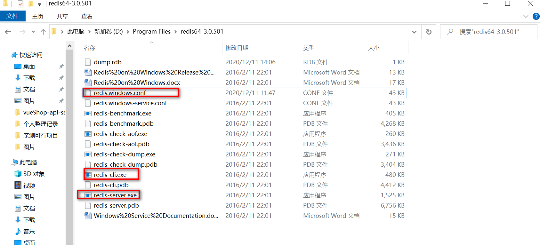Open 音乐 under 此电脑
540x245 pixels.
tap(29, 232)
